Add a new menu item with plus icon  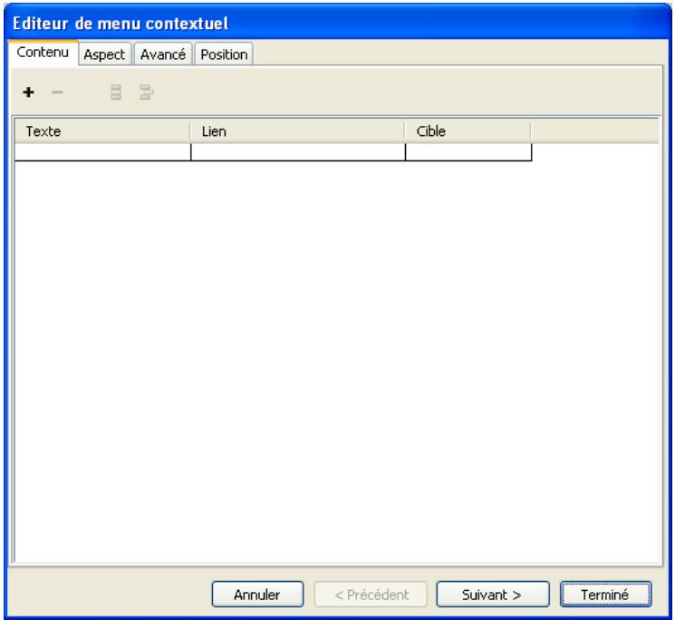28,92
